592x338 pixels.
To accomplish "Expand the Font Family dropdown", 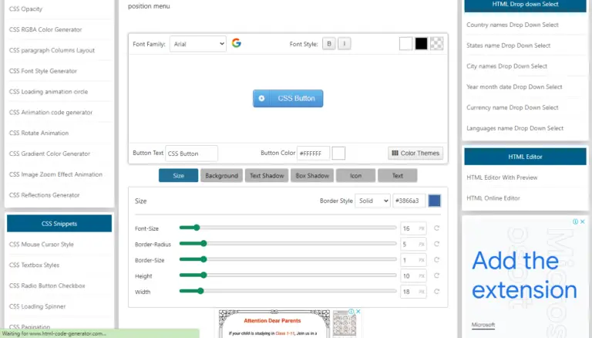I will (197, 44).
